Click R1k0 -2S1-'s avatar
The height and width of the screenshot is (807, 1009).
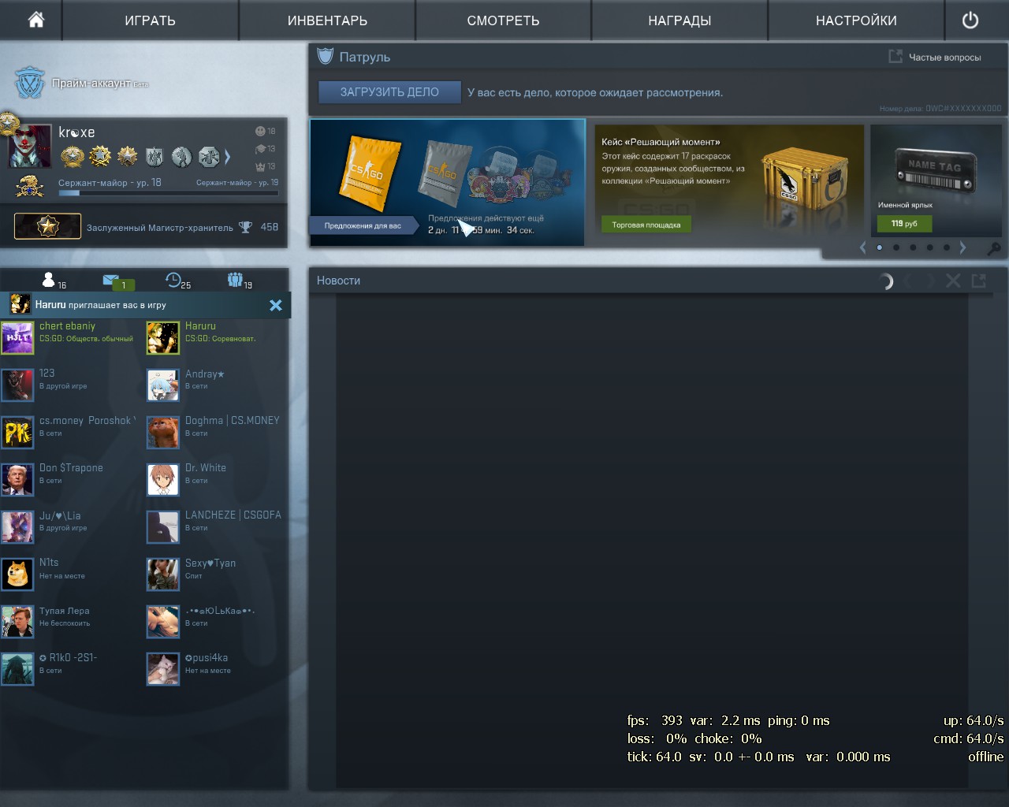17,669
